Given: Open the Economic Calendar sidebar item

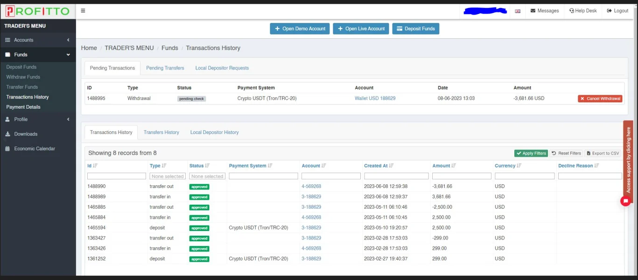Looking at the screenshot, I should [35, 149].
